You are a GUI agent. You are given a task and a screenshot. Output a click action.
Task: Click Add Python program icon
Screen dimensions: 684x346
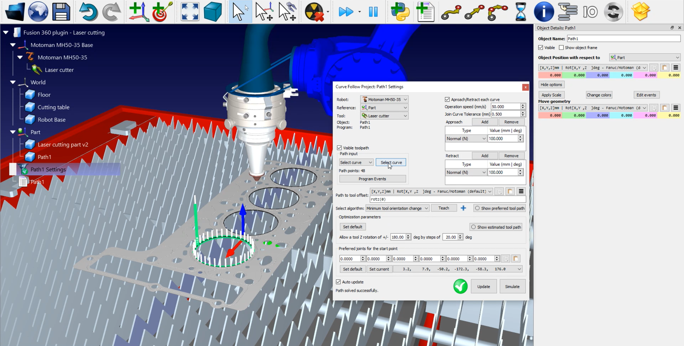pos(400,12)
